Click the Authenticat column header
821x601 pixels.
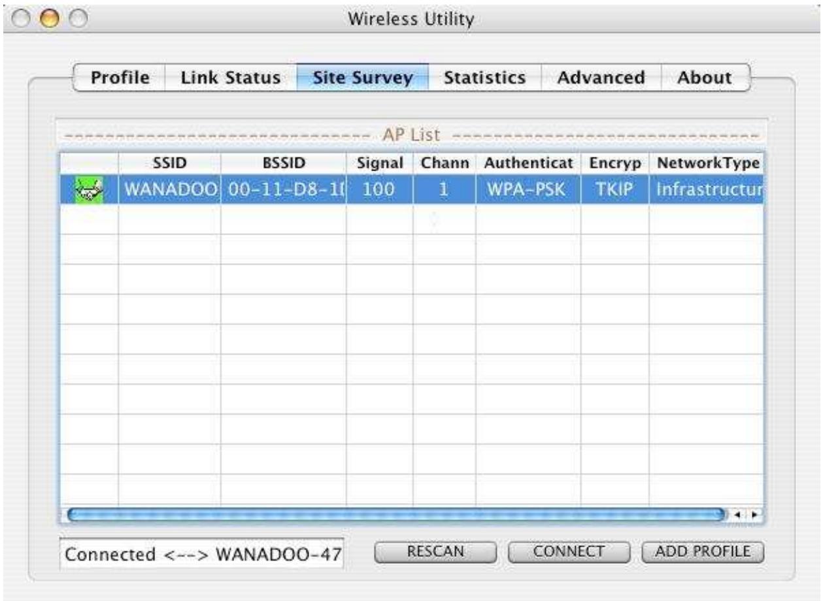[528, 164]
